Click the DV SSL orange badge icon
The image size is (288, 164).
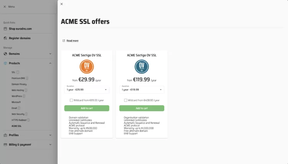[x=87, y=67]
